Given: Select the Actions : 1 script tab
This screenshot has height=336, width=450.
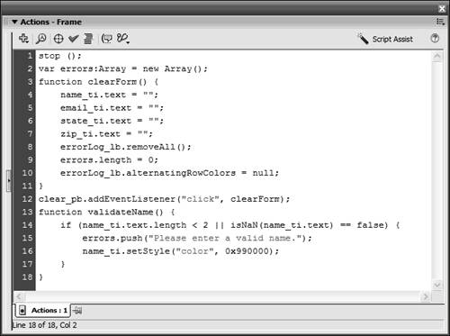Looking at the screenshot, I should point(43,311).
